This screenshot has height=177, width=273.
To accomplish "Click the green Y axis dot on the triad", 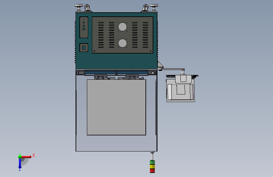I will click(x=20, y=157).
